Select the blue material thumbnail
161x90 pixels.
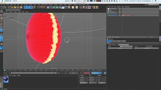(6, 79)
